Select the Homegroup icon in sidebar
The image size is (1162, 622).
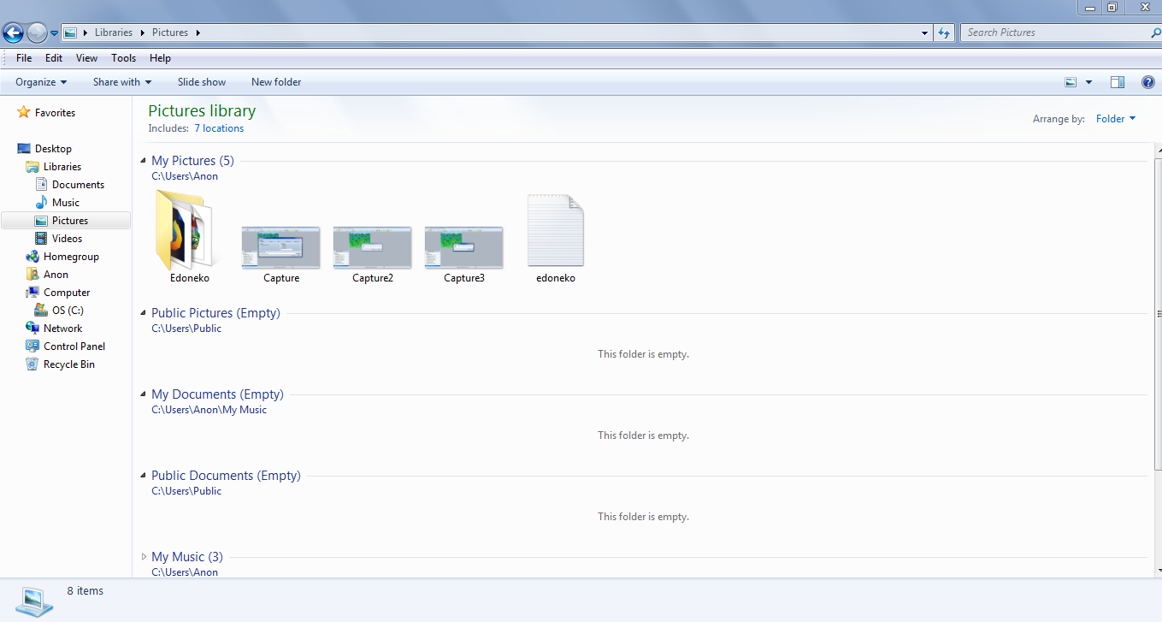click(x=32, y=257)
